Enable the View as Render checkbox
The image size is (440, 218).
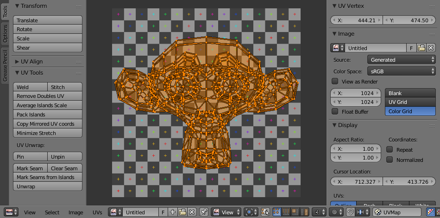(335, 81)
